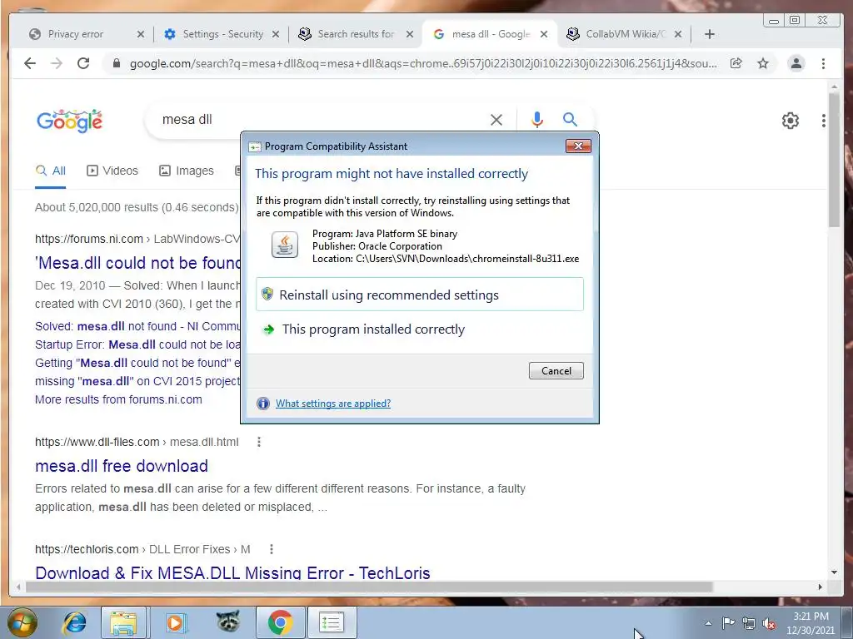The width and height of the screenshot is (853, 639).
Task: Click the muted volume tray icon
Action: pyautogui.click(x=769, y=624)
